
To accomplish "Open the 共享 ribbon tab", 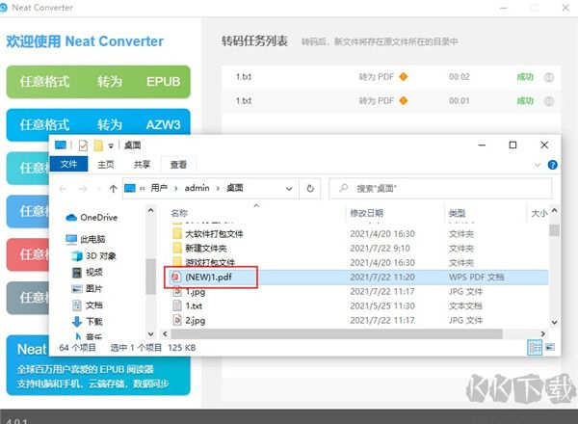I will 142,165.
